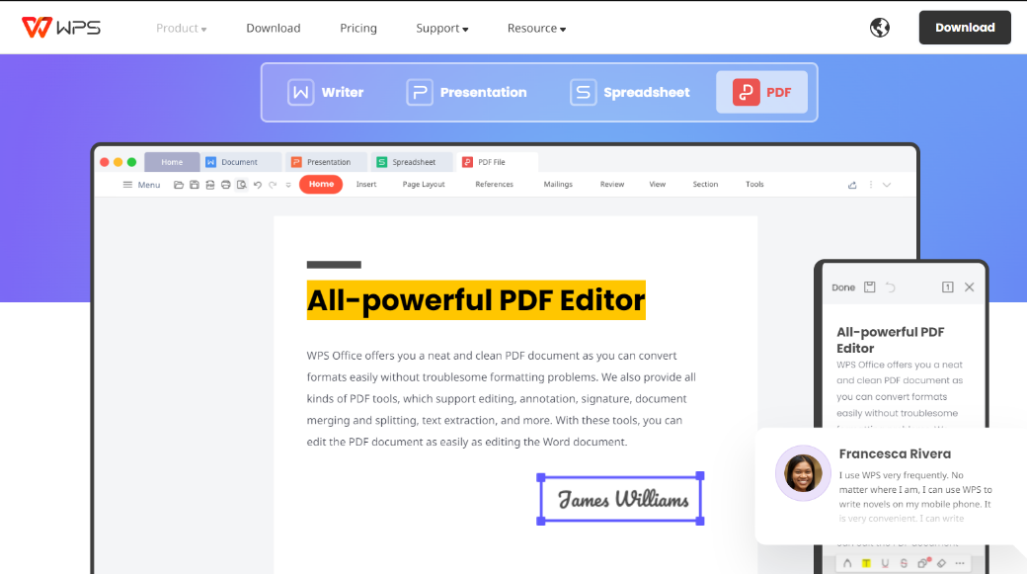Screen dimensions: 1027x574
Task: Select the Presentation window tab in mockup
Action: [x=327, y=162]
